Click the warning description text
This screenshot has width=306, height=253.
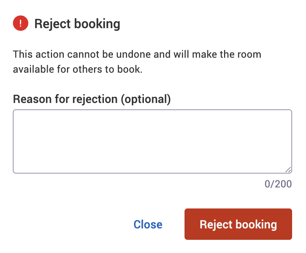[137, 61]
